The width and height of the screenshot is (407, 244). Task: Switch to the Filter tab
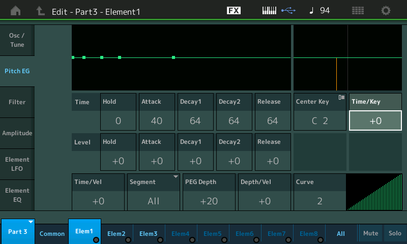[x=17, y=102]
